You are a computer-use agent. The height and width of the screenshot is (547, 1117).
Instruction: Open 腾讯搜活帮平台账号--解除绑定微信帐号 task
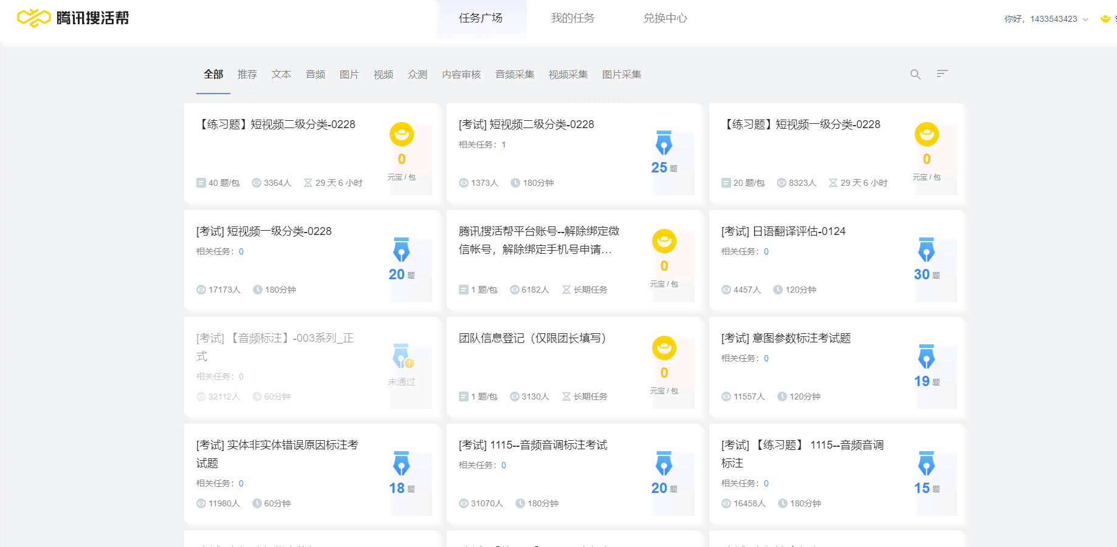point(539,240)
